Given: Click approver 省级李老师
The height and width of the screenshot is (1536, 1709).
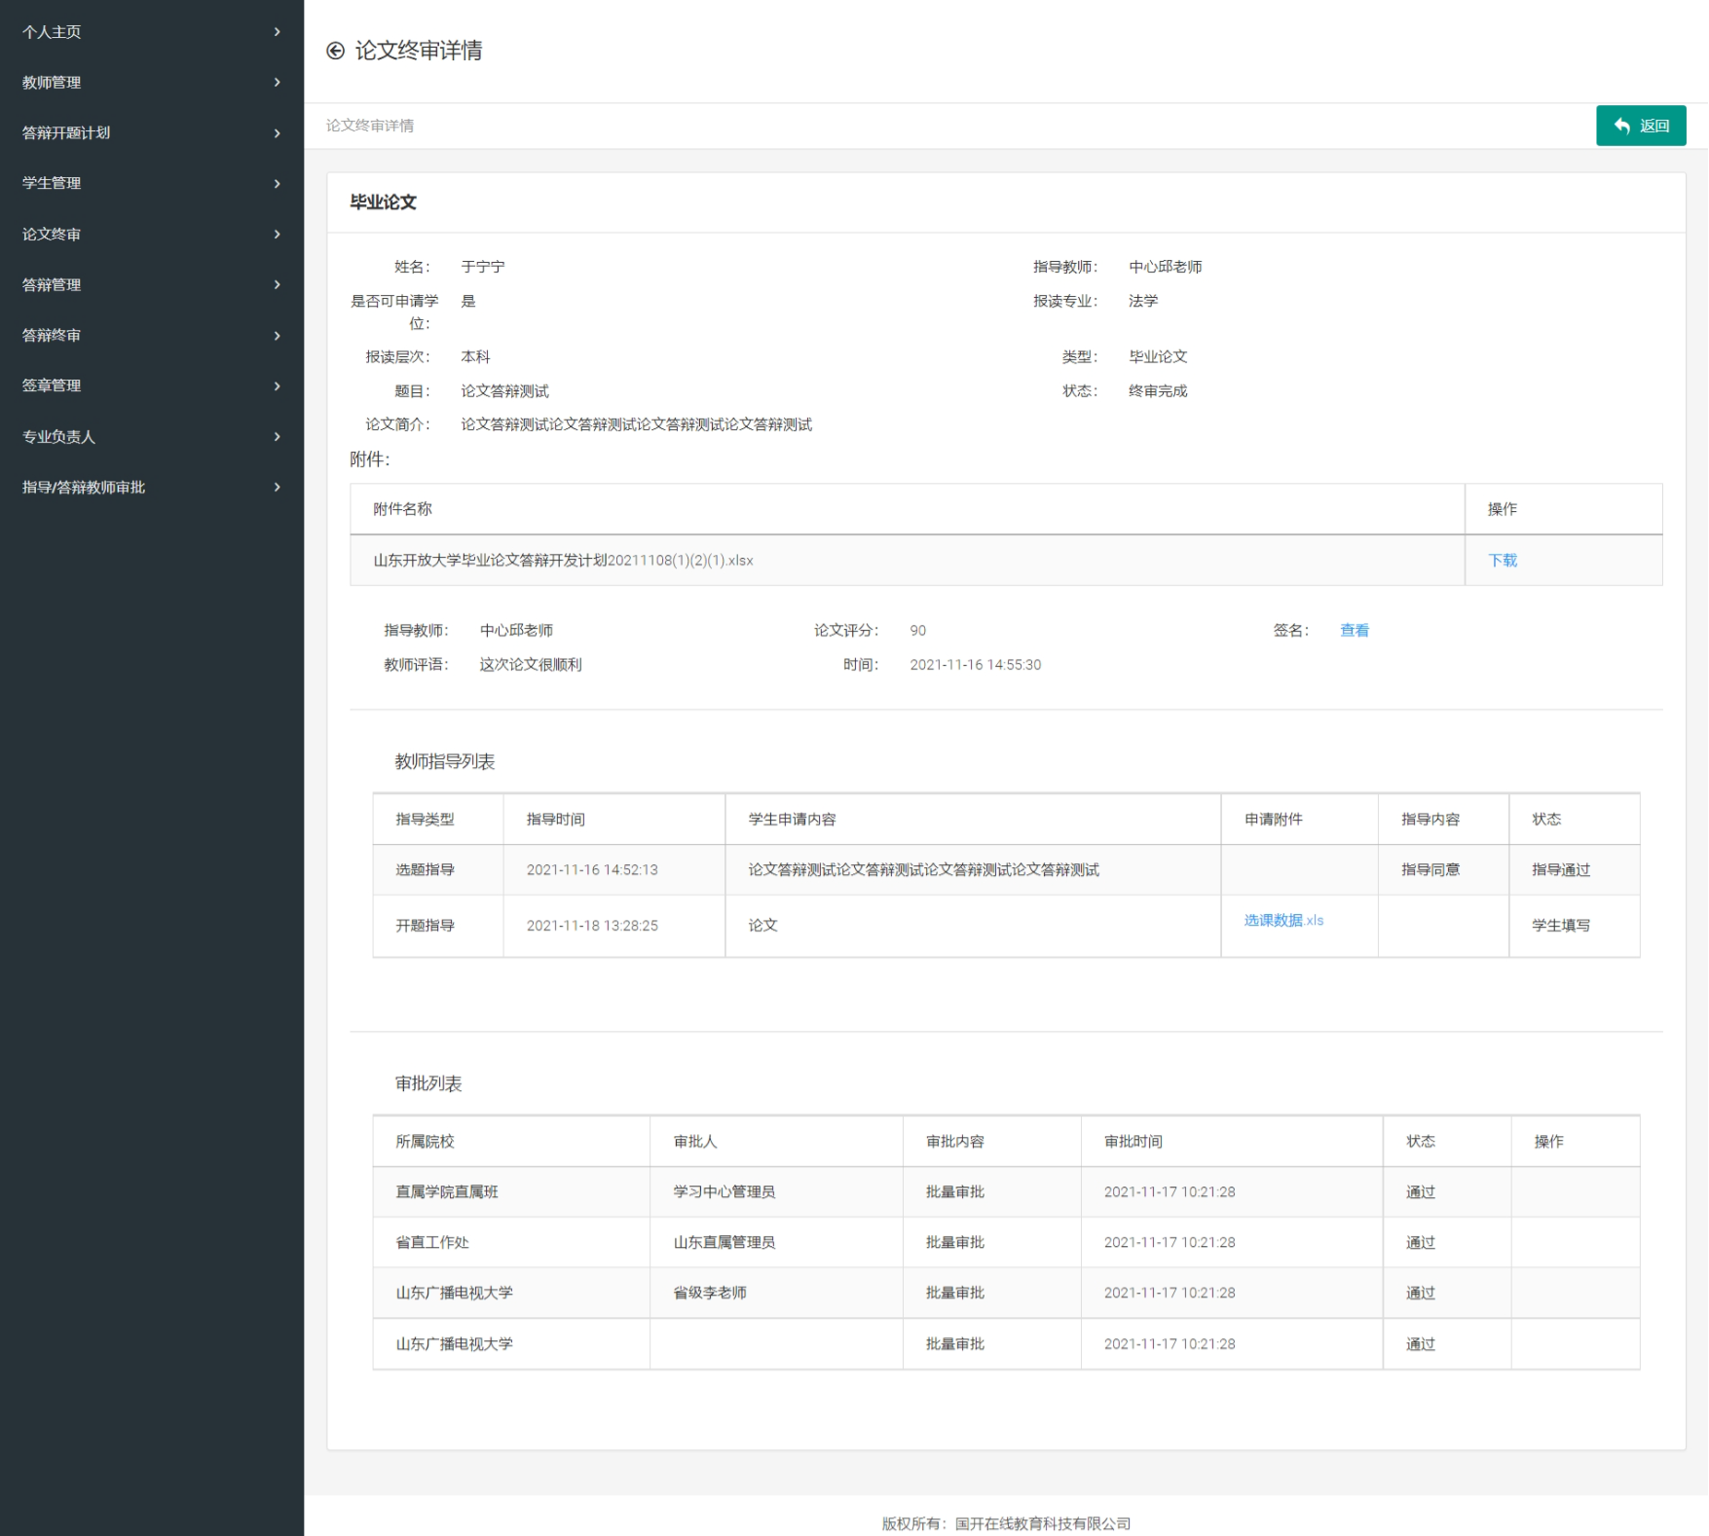Looking at the screenshot, I should point(710,1294).
